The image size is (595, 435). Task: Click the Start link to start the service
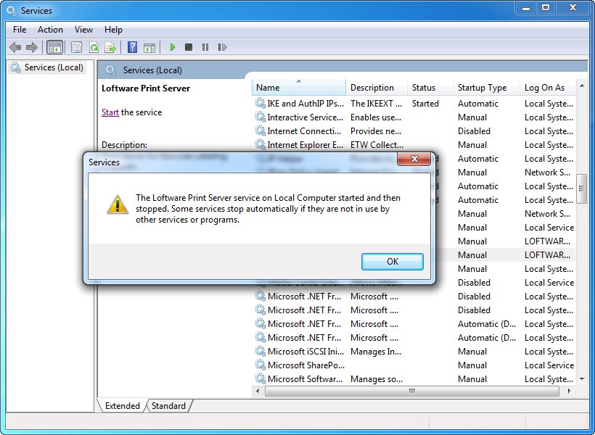point(110,112)
